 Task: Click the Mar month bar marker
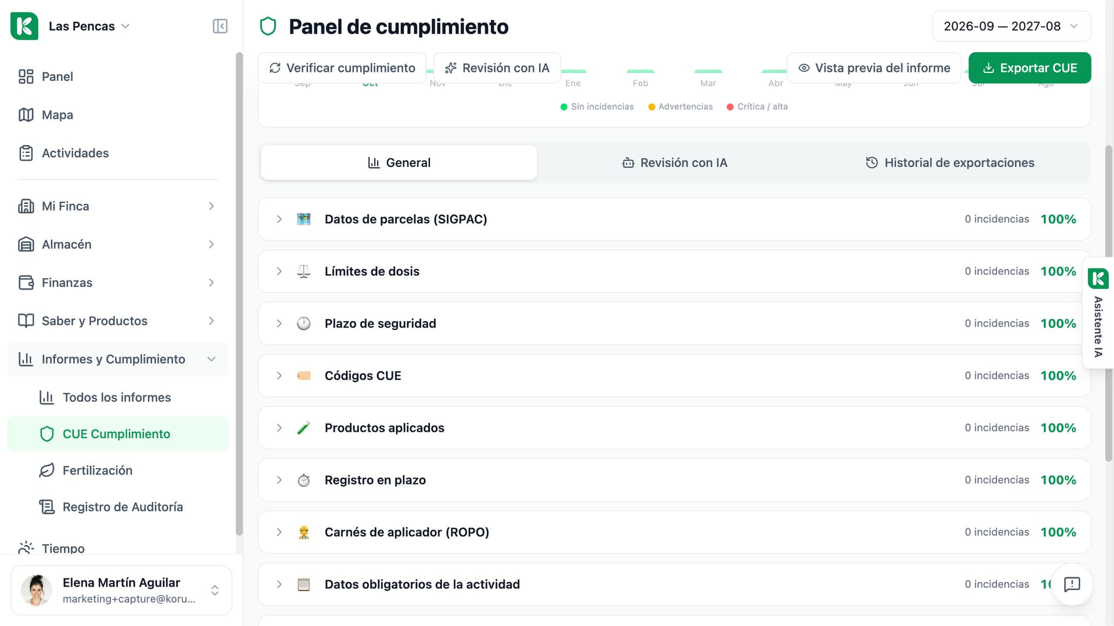708,71
